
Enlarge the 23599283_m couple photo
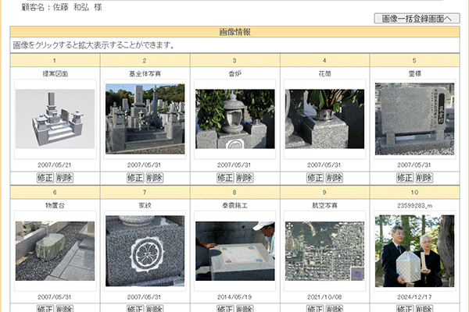[x=414, y=250]
